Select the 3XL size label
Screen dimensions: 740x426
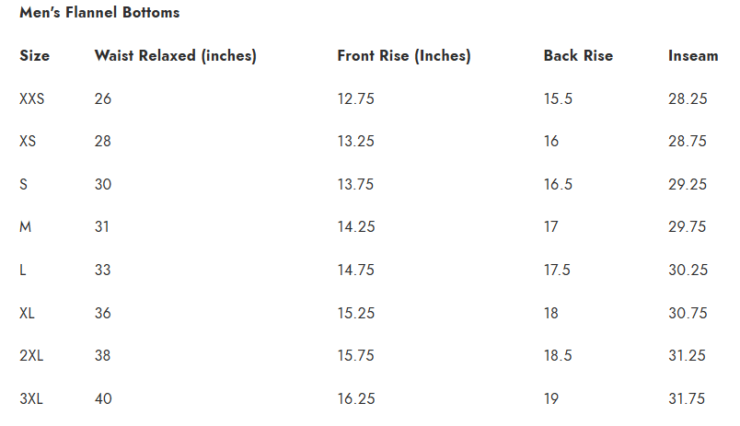coord(32,399)
